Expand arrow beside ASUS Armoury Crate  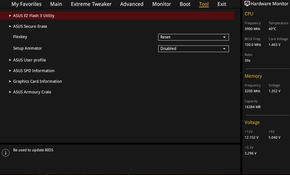click(10, 92)
